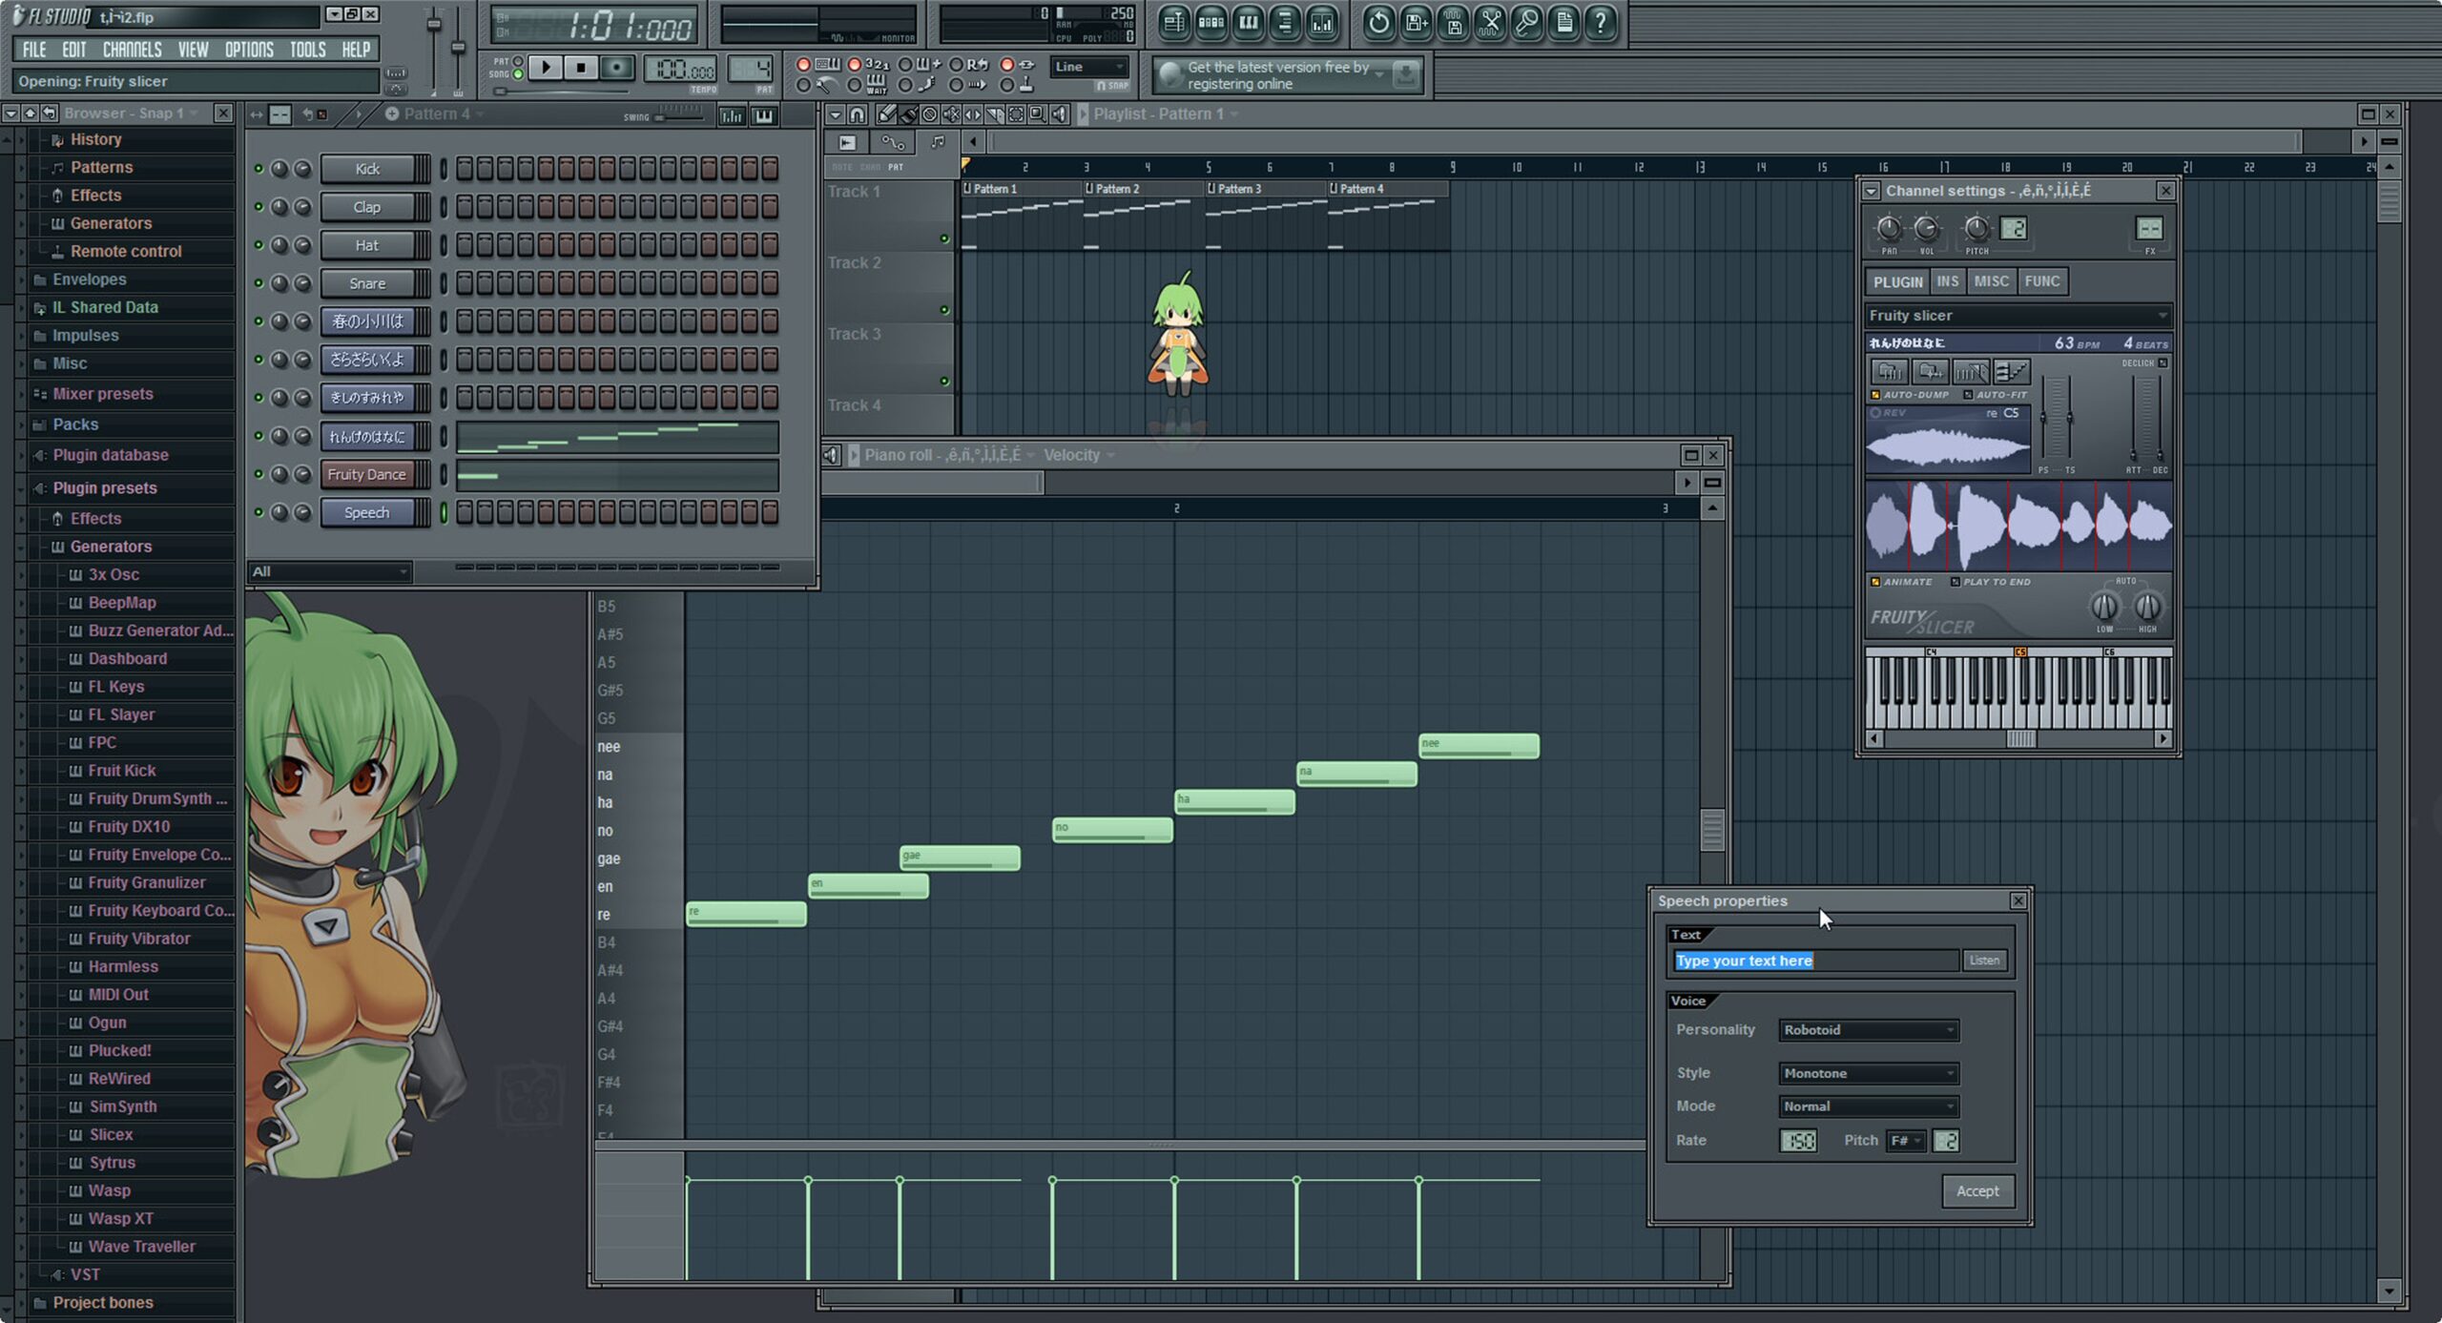Open the OPTIONS menu
Viewport: 2442px width, 1323px height.
(249, 50)
